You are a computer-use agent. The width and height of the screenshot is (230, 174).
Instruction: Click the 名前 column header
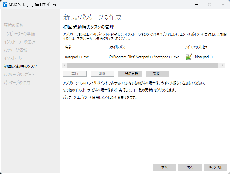tap(68, 47)
